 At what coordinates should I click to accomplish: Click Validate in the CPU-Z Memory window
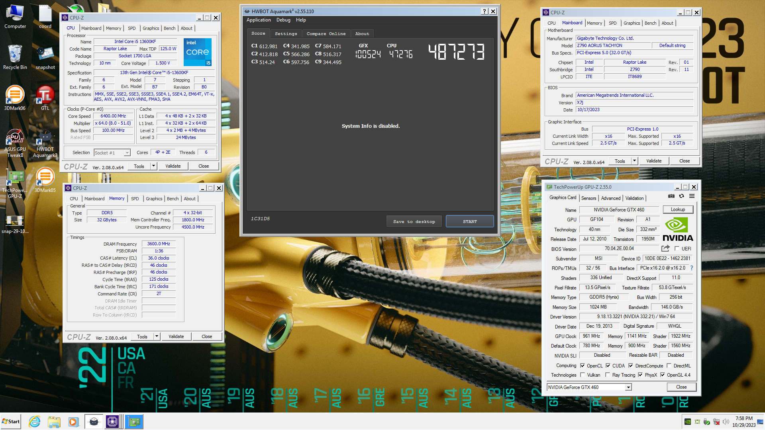pyautogui.click(x=176, y=336)
